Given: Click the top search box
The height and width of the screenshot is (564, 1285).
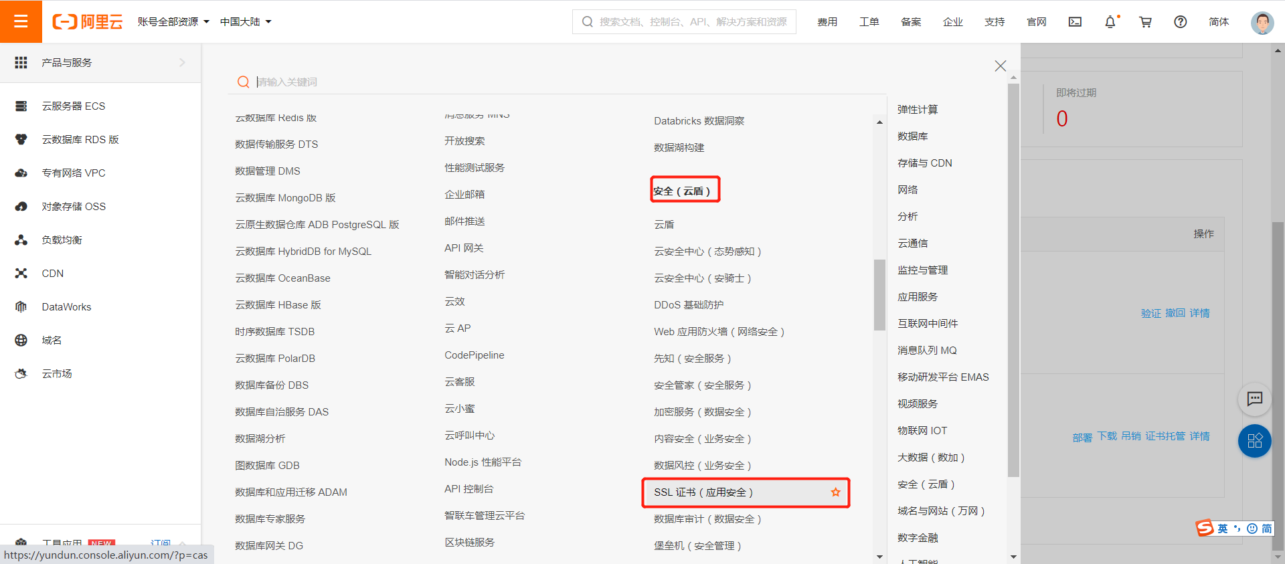Looking at the screenshot, I should tap(684, 22).
